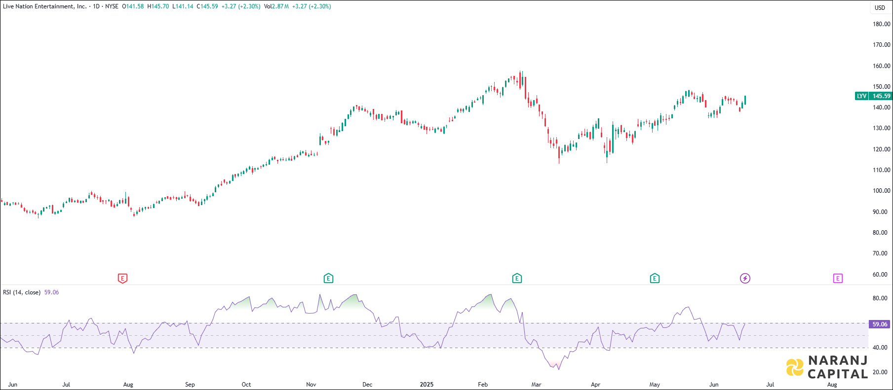
Task: Click 70.00 on the price scale
Action: click(880, 253)
